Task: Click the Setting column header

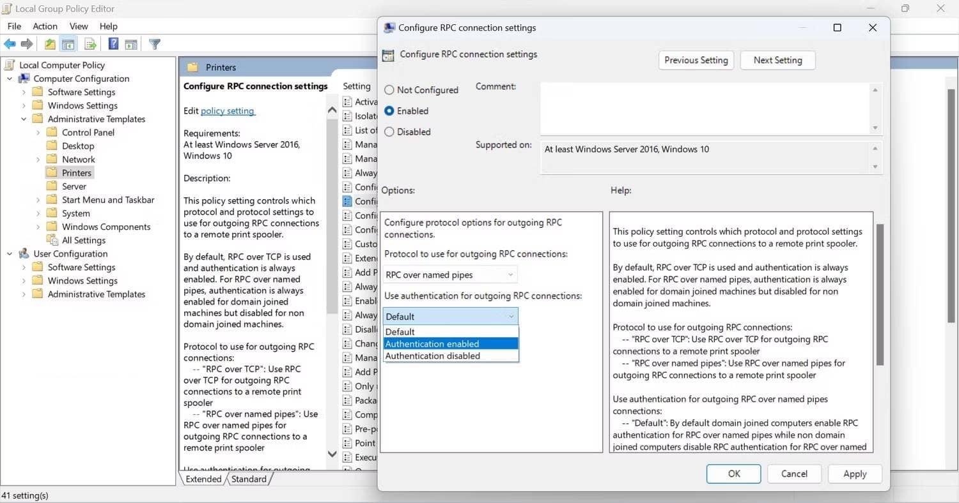Action: click(x=357, y=86)
